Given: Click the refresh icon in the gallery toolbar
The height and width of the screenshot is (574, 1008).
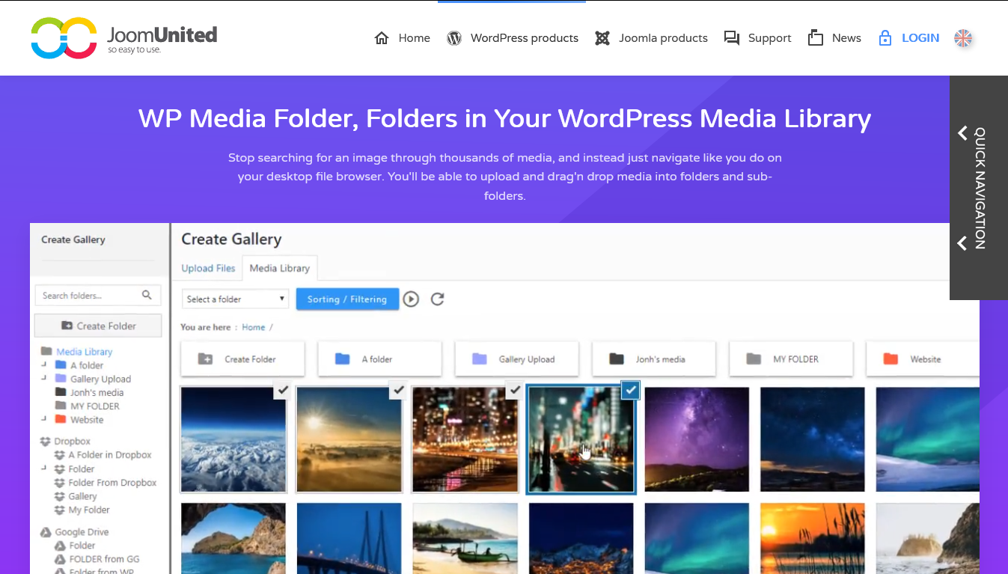Looking at the screenshot, I should 438,299.
